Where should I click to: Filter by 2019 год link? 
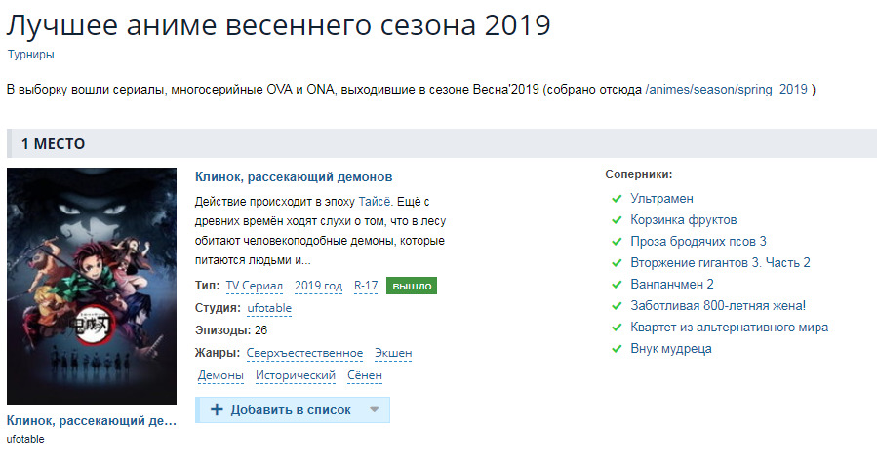[318, 286]
